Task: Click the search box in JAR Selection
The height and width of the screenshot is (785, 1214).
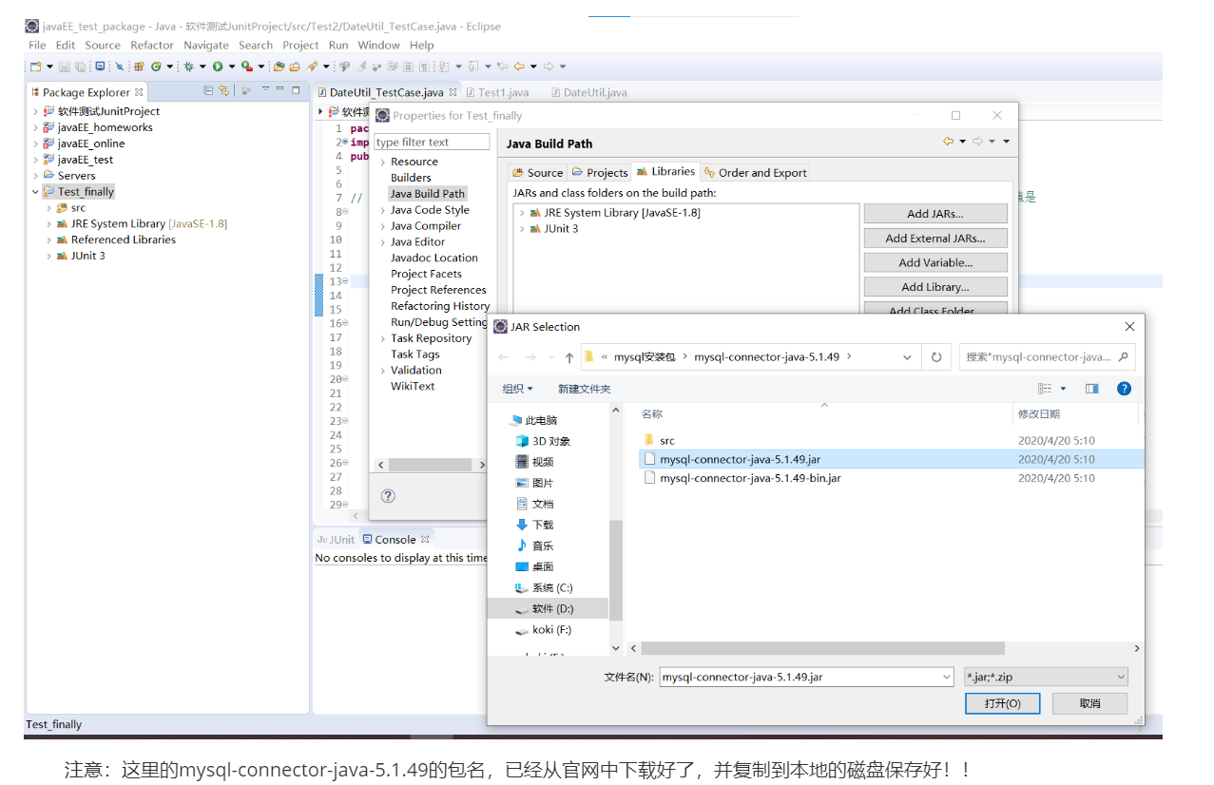Action: pyautogui.click(x=1047, y=357)
